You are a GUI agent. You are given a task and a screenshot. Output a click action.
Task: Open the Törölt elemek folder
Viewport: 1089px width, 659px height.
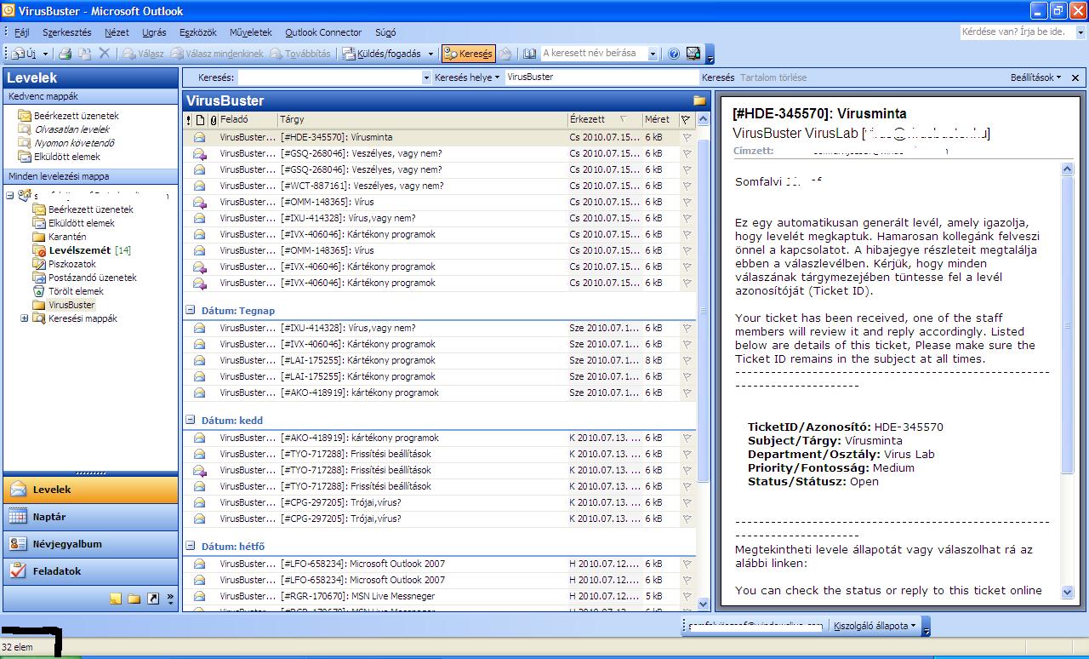(68, 291)
